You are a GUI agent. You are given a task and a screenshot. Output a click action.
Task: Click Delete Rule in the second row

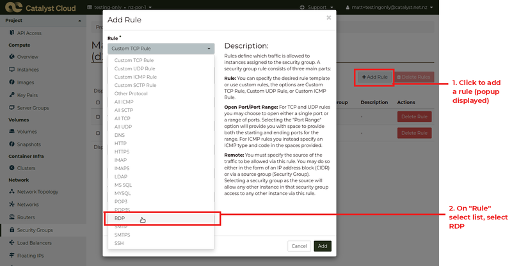pos(414,133)
